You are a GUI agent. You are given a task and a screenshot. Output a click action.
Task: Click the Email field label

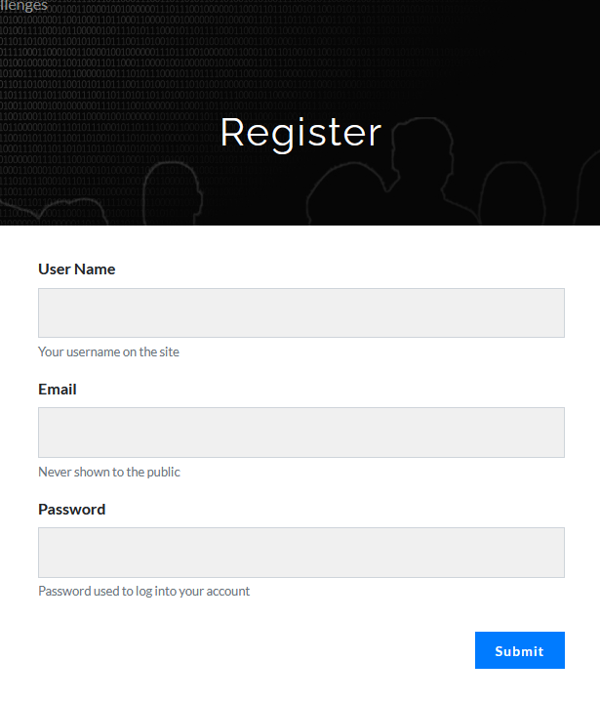pyautogui.click(x=58, y=389)
